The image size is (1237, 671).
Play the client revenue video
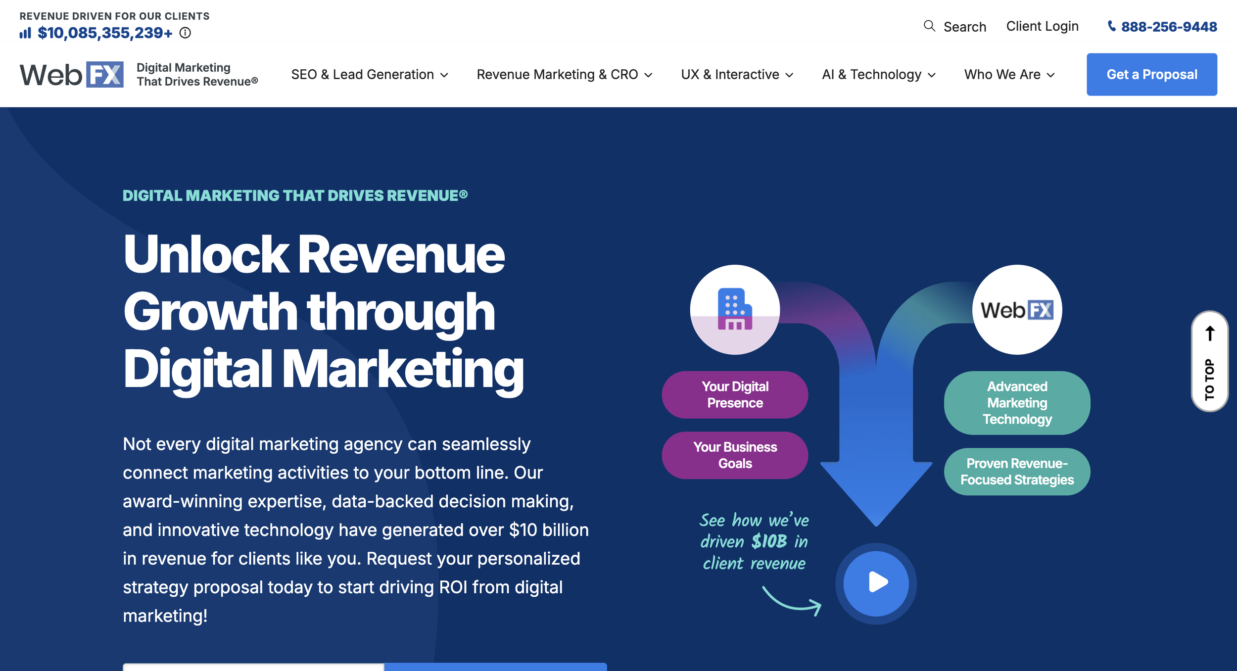[876, 583]
